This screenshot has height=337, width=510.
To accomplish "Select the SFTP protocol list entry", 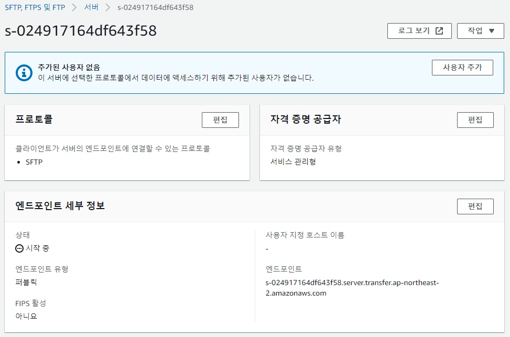I will click(34, 162).
